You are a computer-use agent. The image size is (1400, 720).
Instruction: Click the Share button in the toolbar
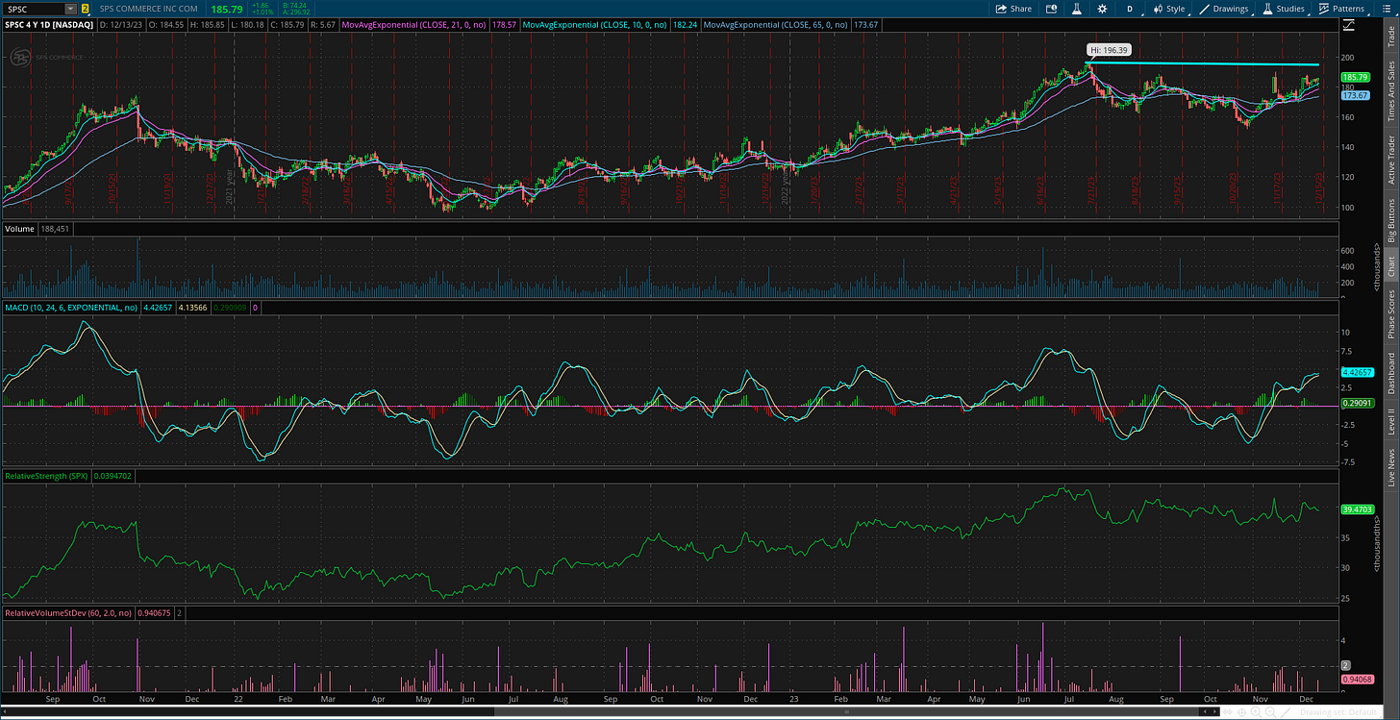click(x=1013, y=9)
